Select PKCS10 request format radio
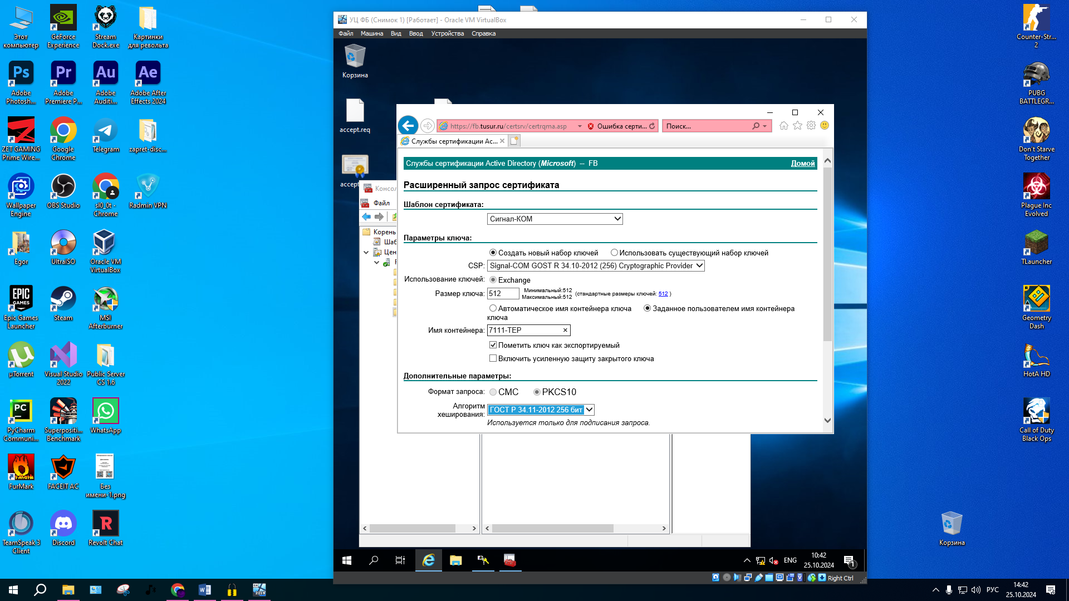The image size is (1069, 601). (x=537, y=392)
